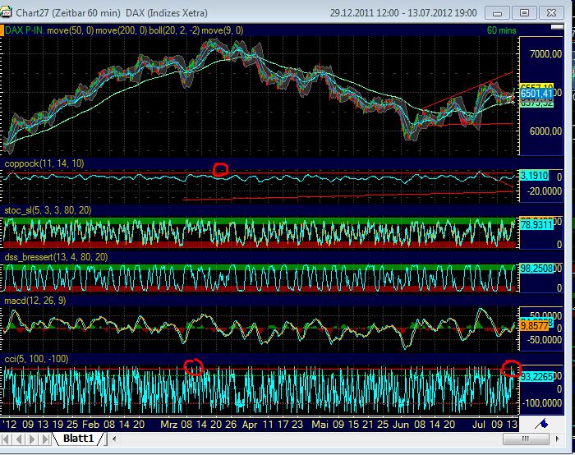Click the Mrz label on the date axis
575x455 pixels.
click(169, 425)
